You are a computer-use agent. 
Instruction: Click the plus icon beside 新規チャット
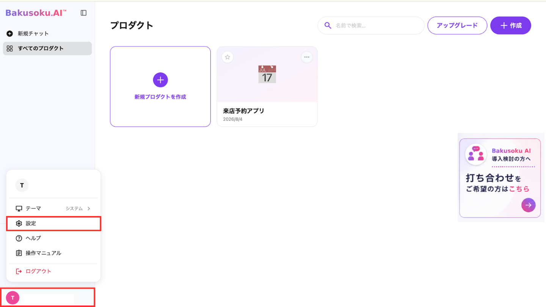tap(10, 34)
